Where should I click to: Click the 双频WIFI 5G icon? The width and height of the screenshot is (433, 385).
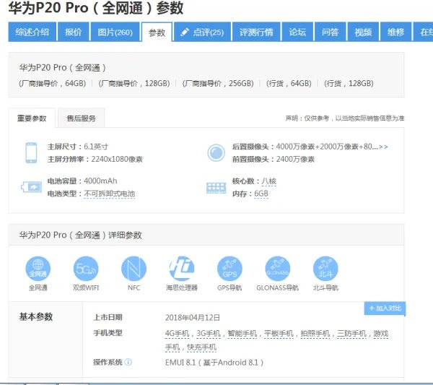coord(86,269)
